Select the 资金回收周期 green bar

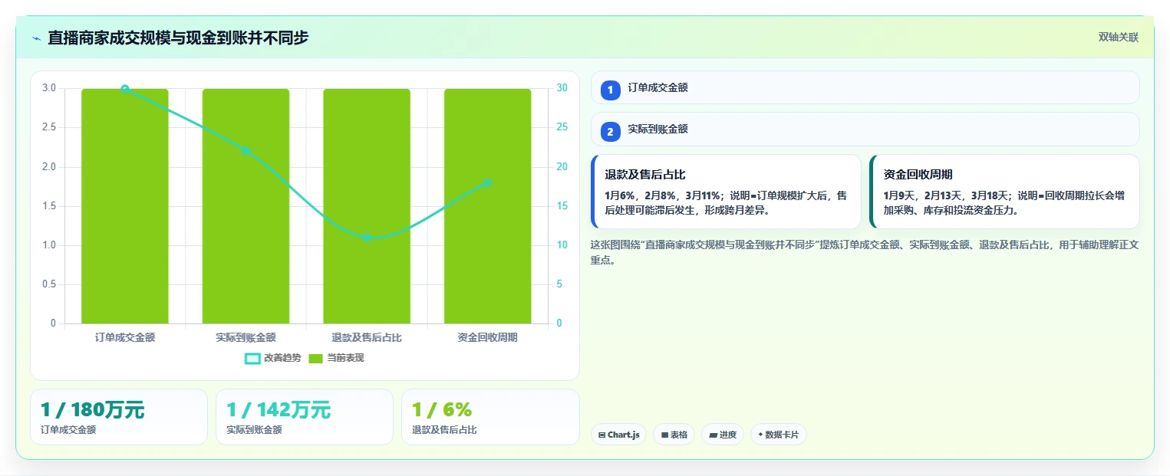[x=487, y=206]
